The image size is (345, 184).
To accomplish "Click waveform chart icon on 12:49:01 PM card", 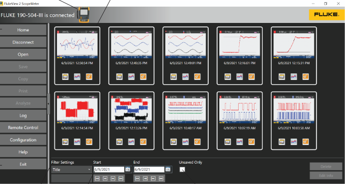I will (x=185, y=76).
